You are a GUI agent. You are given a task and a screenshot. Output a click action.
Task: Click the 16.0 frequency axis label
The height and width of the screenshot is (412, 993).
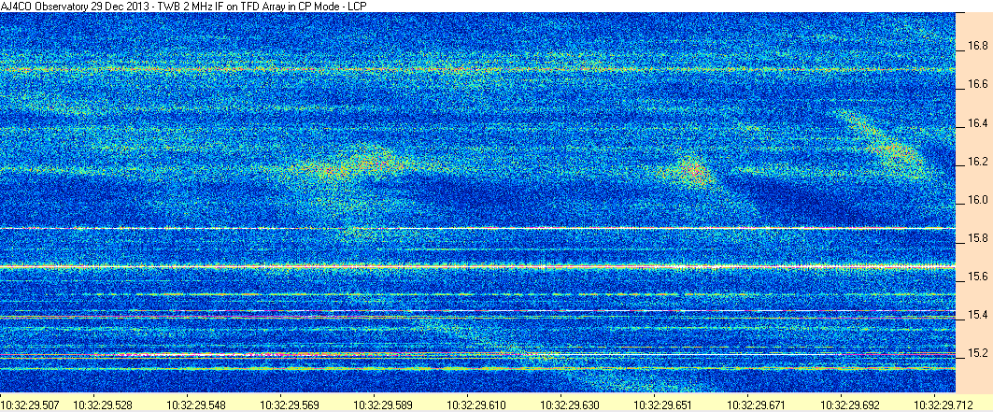click(x=977, y=200)
